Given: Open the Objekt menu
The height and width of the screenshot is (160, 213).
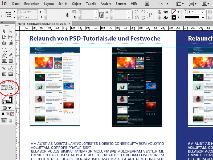Looking at the screenshot, I should [x=77, y=4].
